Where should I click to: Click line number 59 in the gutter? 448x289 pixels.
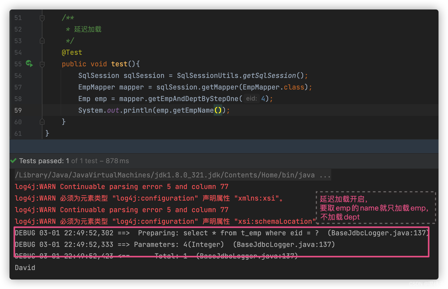(18, 111)
